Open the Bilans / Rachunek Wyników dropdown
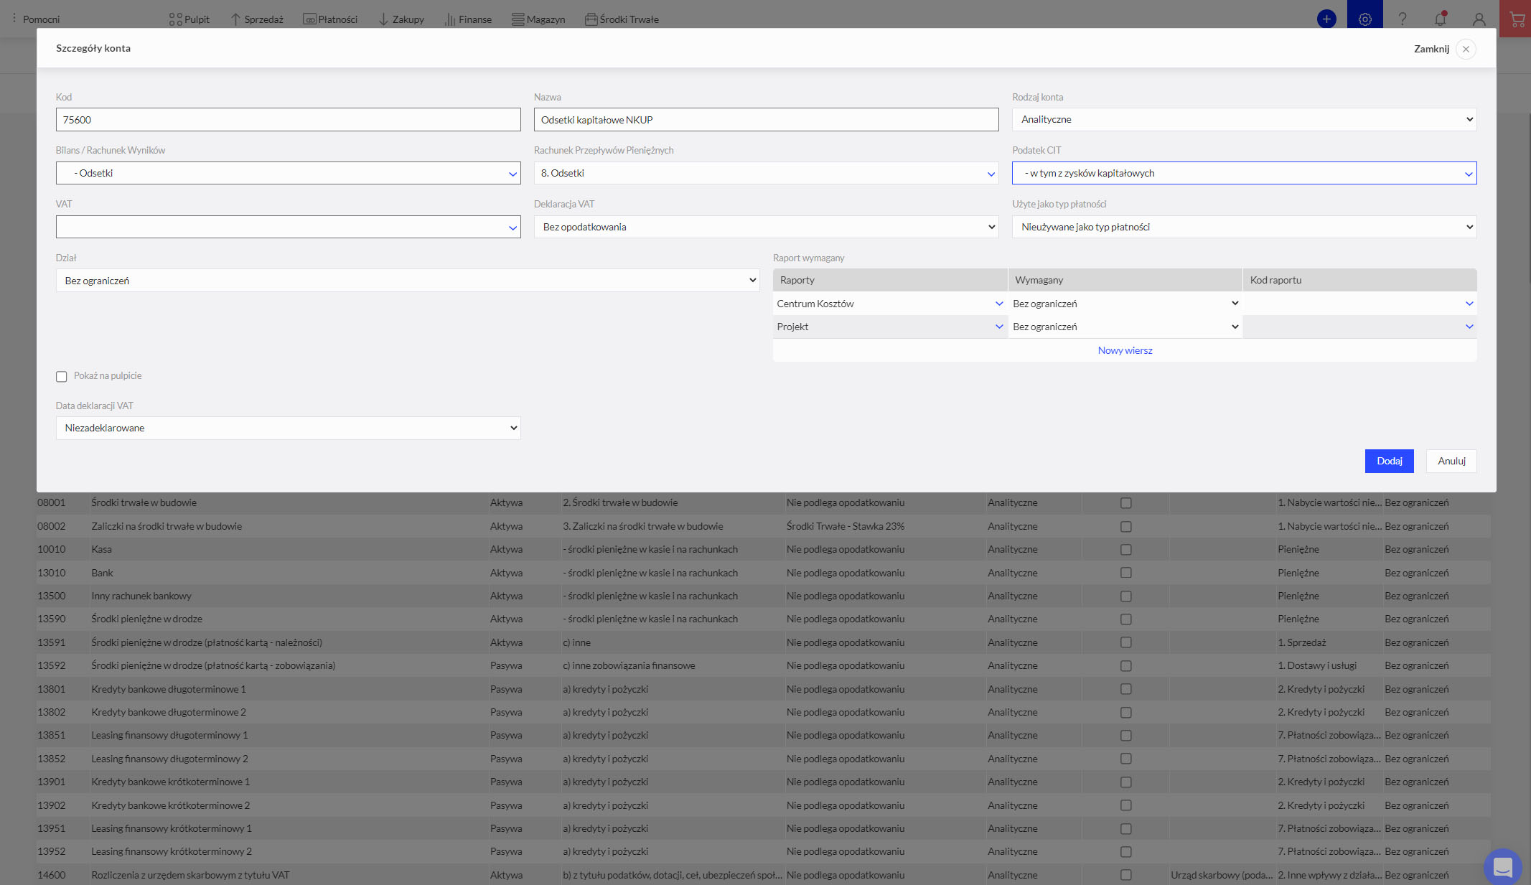 coord(288,173)
